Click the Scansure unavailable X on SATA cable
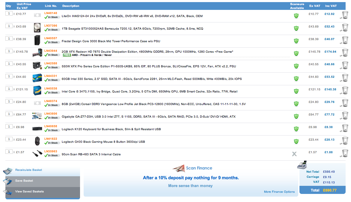This screenshot has width=351, height=202. (x=294, y=154)
